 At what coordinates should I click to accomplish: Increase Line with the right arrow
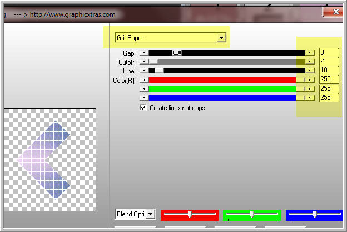(310, 71)
